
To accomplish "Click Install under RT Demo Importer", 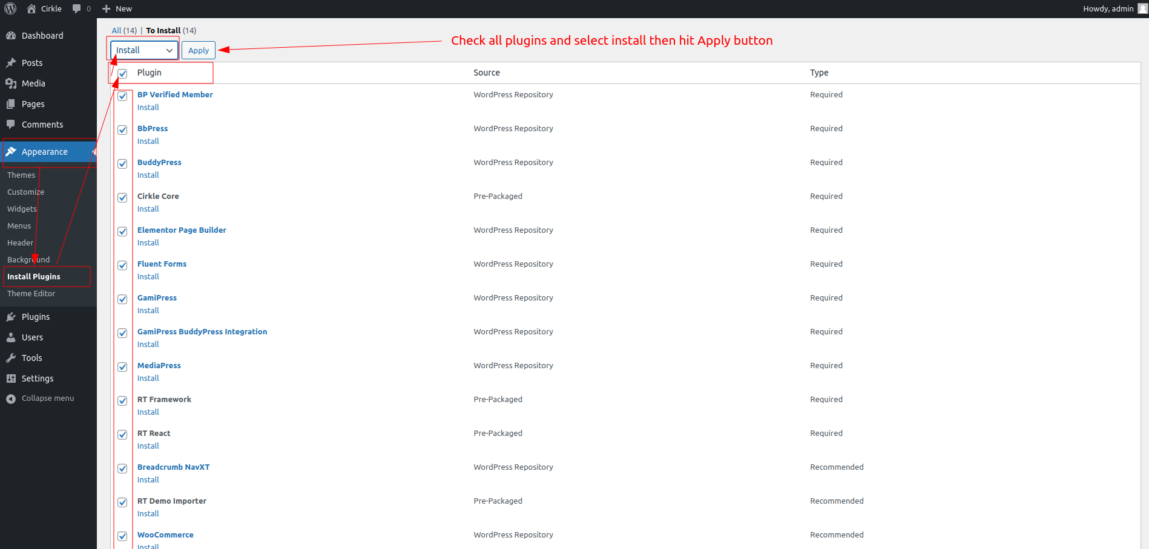I will [148, 513].
